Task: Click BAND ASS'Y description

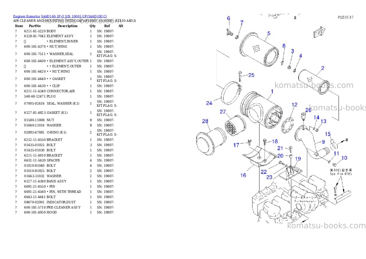Action: coord(56,181)
